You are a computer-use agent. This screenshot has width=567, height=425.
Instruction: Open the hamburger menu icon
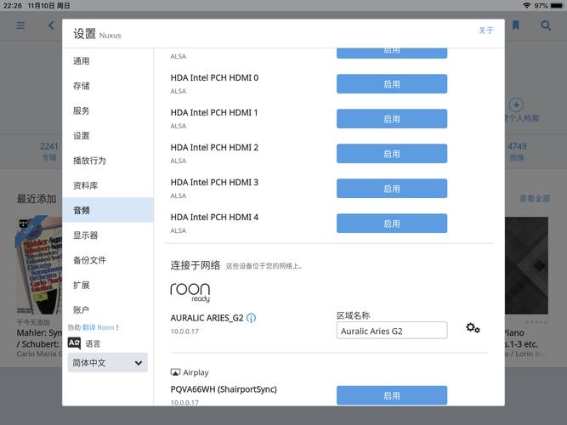(x=21, y=25)
